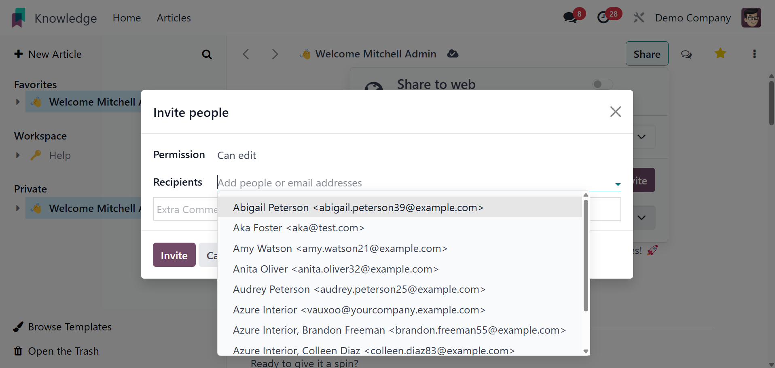Expand the Help article tree
Screen dimensions: 775x368
[18, 155]
